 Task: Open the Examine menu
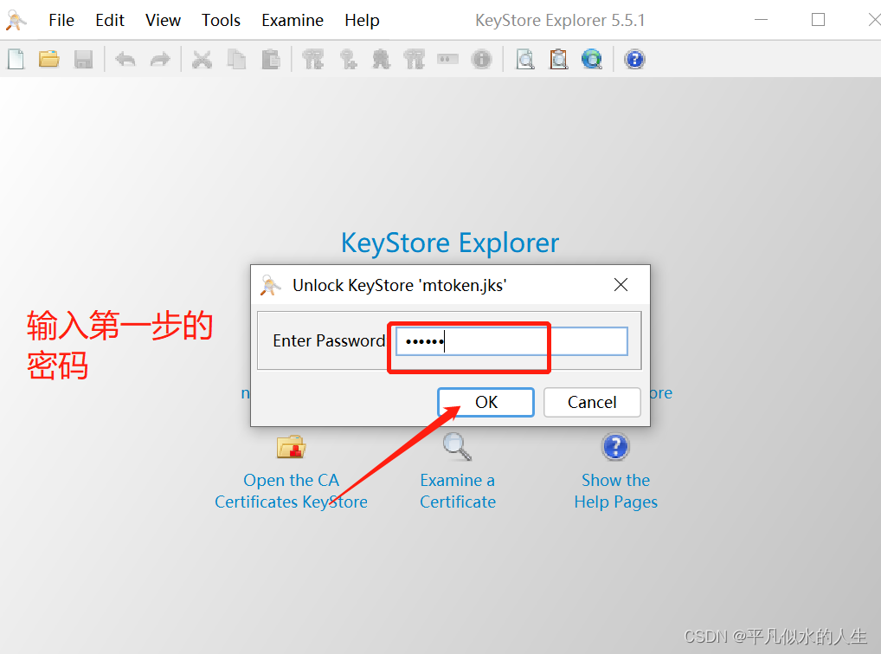point(292,20)
